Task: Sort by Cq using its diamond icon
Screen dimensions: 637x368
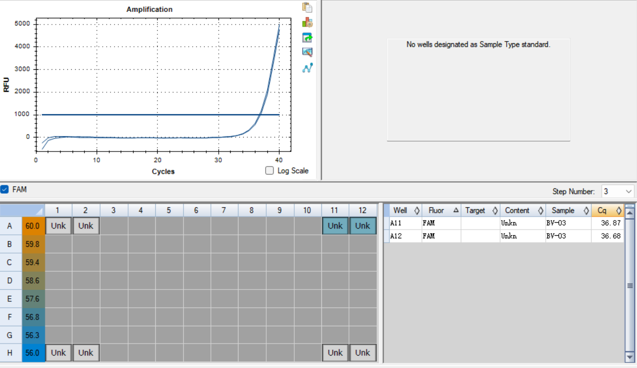Action: click(x=619, y=210)
